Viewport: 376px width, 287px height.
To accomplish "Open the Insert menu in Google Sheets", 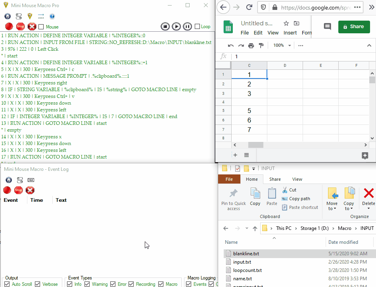I will [290, 33].
